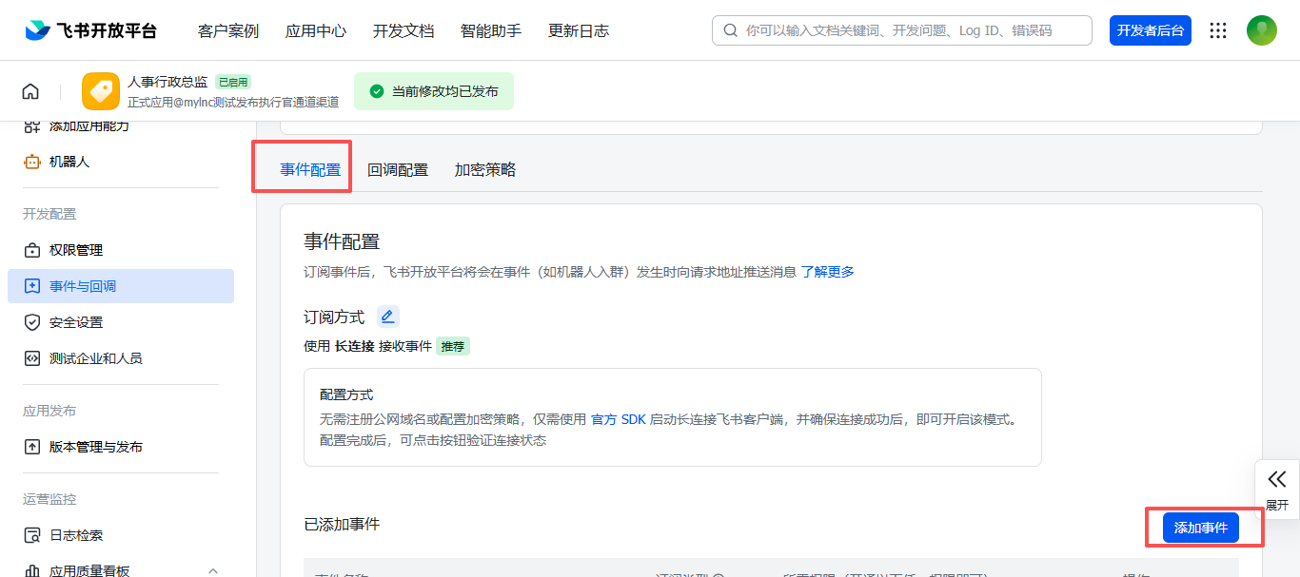The height and width of the screenshot is (577, 1300).
Task: Open 应用质量看板 in the sidebar
Action: pos(89,570)
